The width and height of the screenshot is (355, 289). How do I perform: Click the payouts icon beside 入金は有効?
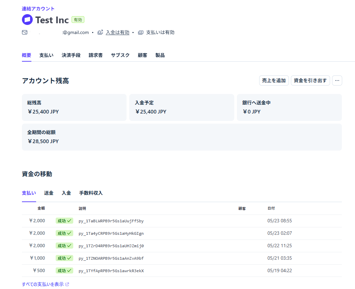pyautogui.click(x=100, y=32)
